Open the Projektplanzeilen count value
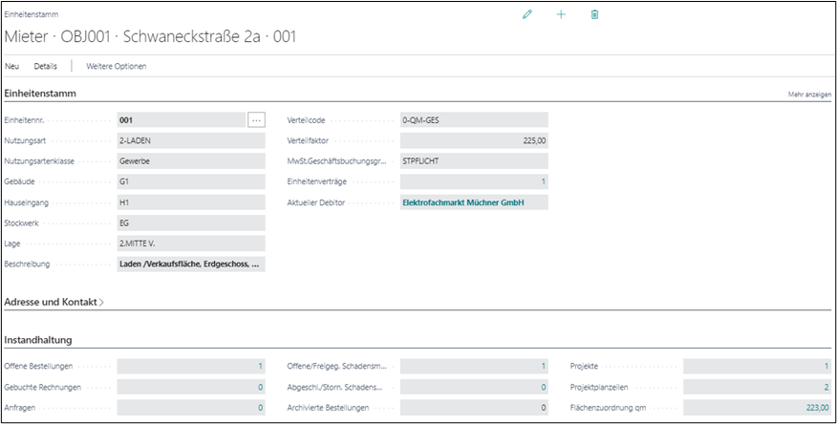The height and width of the screenshot is (424, 837). point(825,387)
